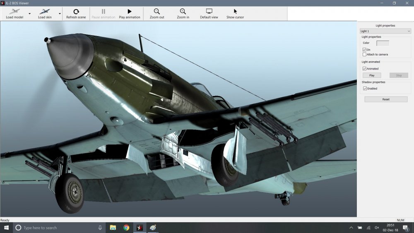Screen dimensions: 414x233
Task: Toggle the light On checkbox
Action: [x=364, y=50]
